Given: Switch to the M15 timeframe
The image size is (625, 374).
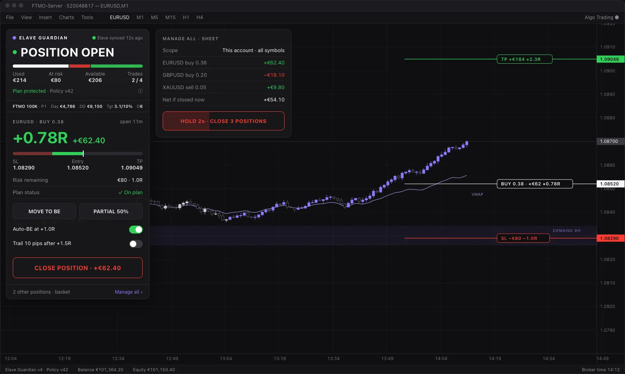Looking at the screenshot, I should click(x=171, y=18).
